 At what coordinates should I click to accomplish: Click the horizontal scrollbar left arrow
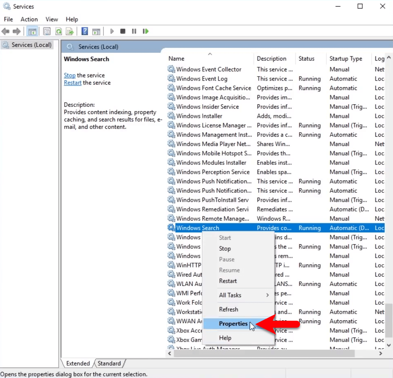[x=169, y=353]
